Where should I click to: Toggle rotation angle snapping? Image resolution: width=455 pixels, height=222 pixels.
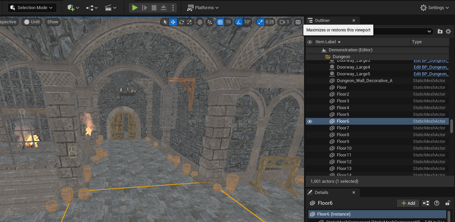[x=238, y=22]
